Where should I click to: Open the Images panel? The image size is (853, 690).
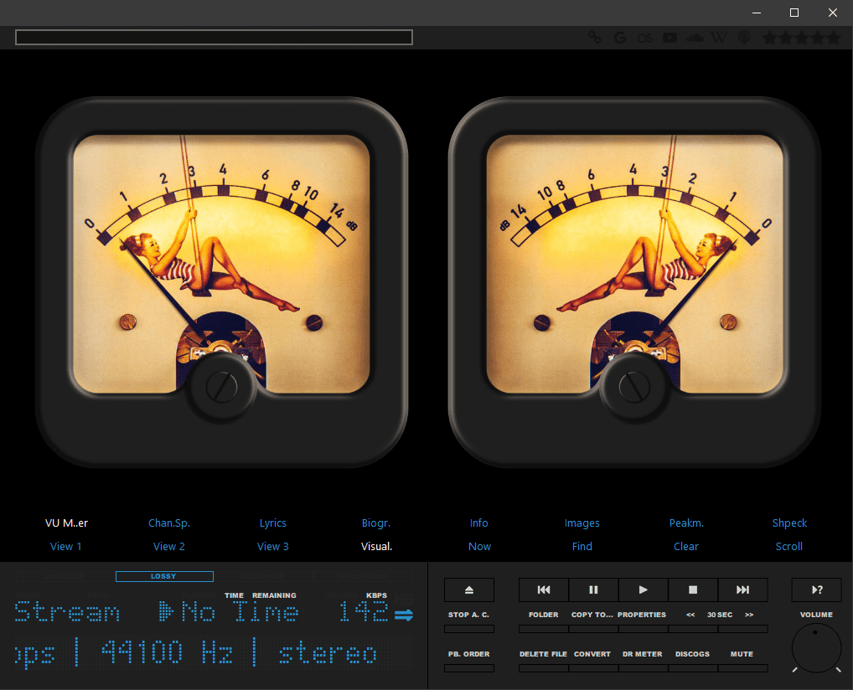pos(582,523)
